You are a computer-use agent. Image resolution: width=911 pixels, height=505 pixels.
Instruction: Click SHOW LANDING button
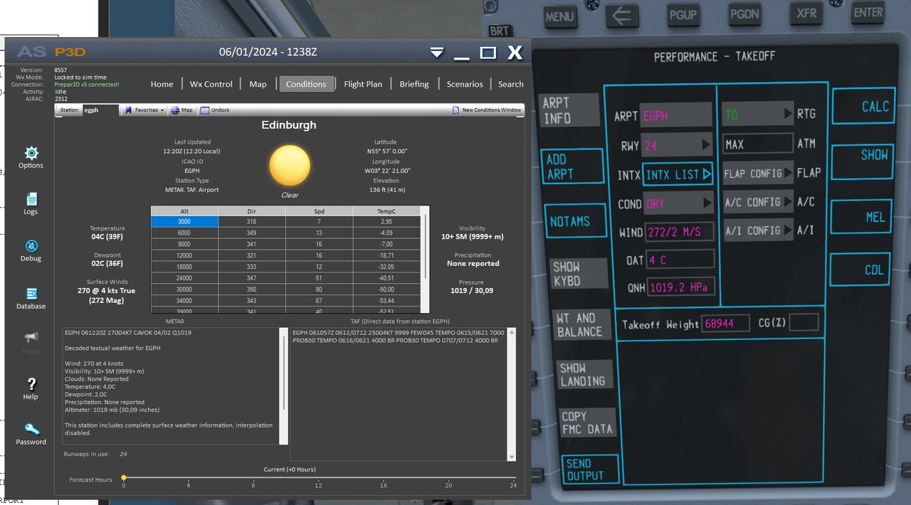click(x=584, y=375)
